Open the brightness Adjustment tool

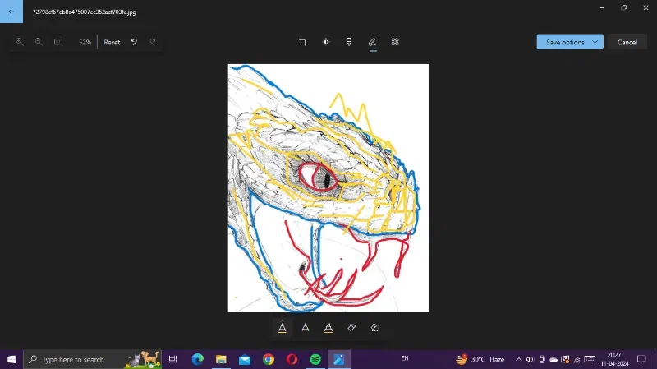326,42
